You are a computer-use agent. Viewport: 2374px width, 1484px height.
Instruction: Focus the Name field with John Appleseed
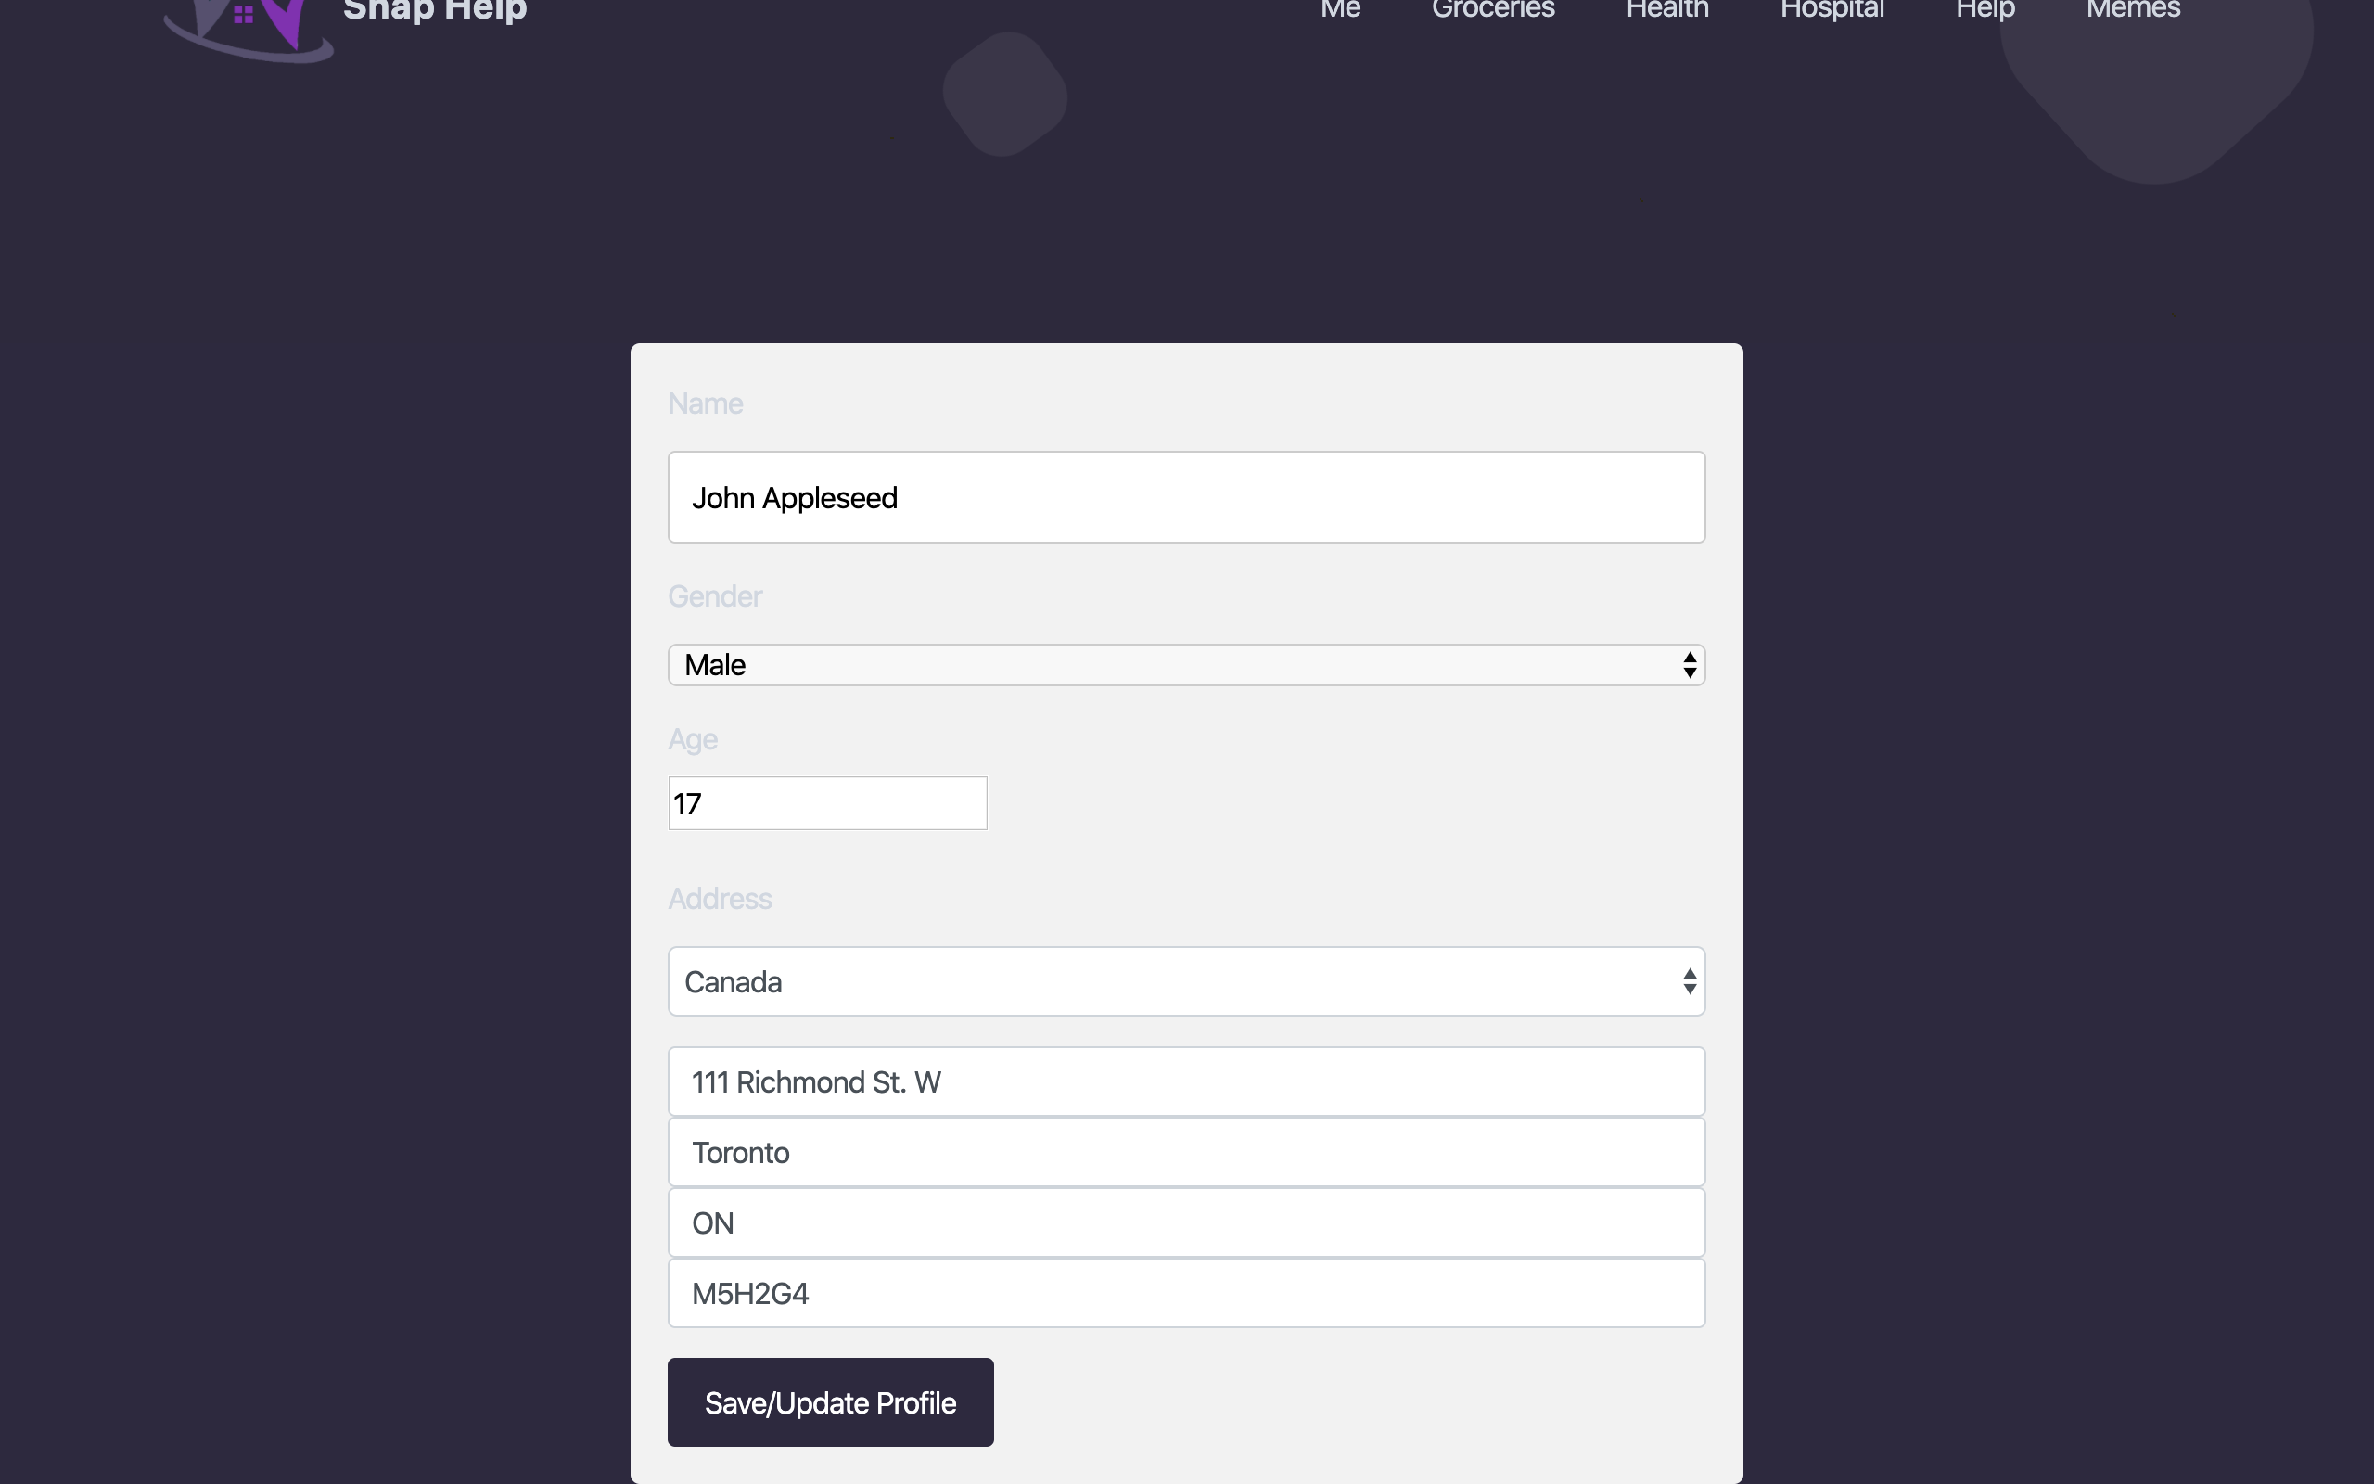click(1186, 496)
